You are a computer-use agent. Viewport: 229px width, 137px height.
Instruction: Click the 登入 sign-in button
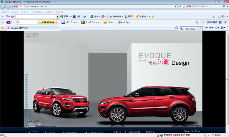tap(222, 17)
